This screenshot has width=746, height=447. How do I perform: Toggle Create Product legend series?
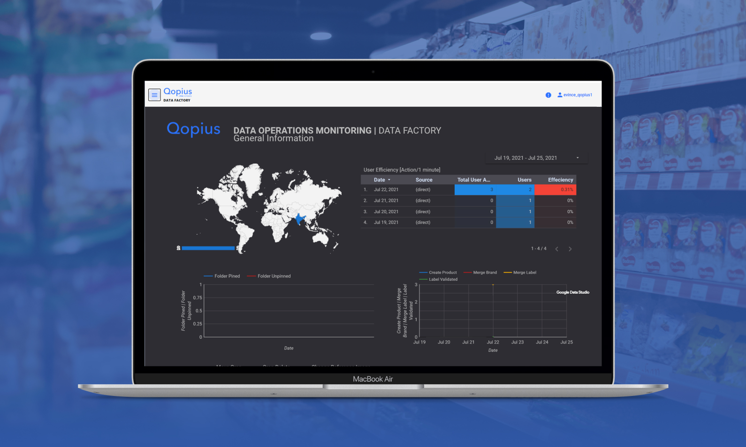point(442,272)
